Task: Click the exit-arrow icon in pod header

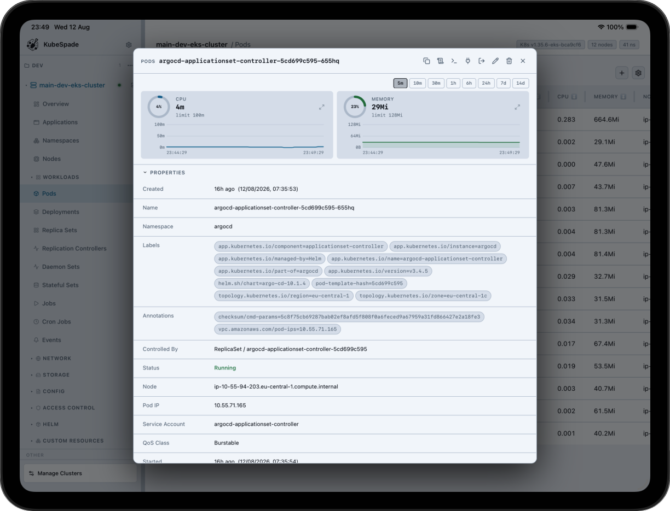Action: [x=481, y=61]
